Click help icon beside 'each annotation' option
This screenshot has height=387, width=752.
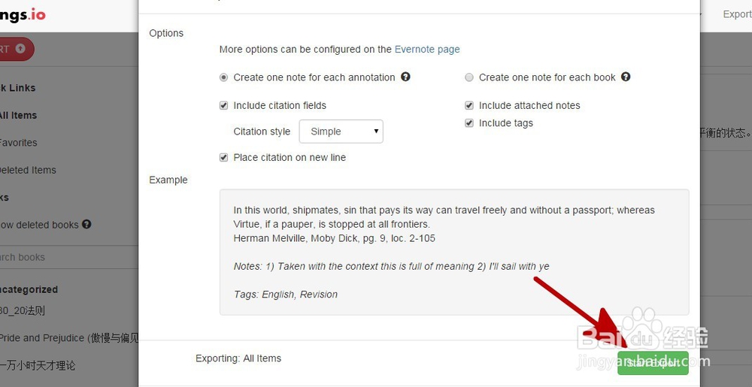pos(405,77)
